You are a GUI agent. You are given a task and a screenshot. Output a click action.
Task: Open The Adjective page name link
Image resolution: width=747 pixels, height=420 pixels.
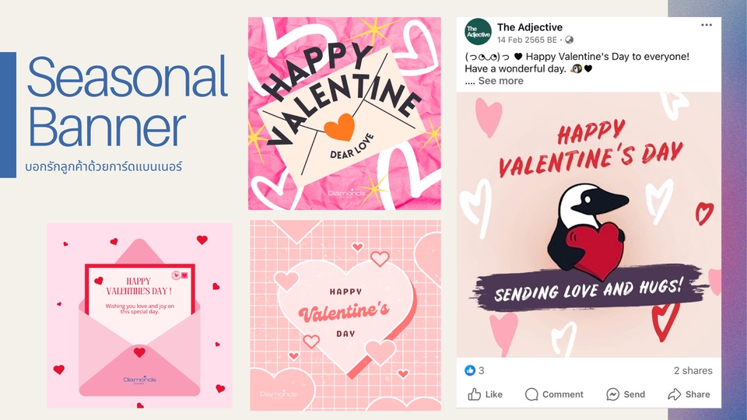[530, 27]
